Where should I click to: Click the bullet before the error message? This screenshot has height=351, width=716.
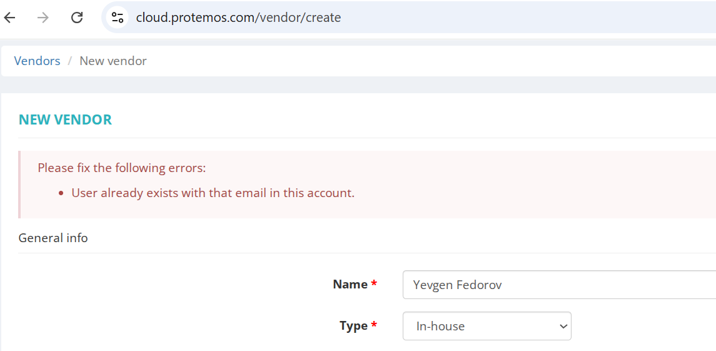[61, 193]
